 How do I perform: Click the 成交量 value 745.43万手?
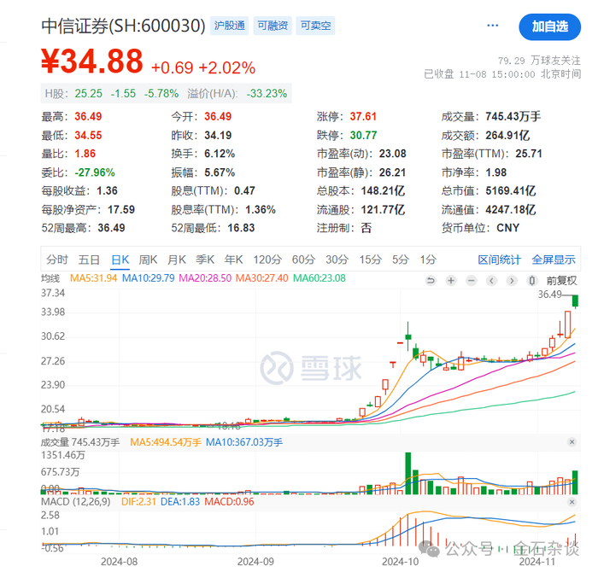click(x=513, y=116)
